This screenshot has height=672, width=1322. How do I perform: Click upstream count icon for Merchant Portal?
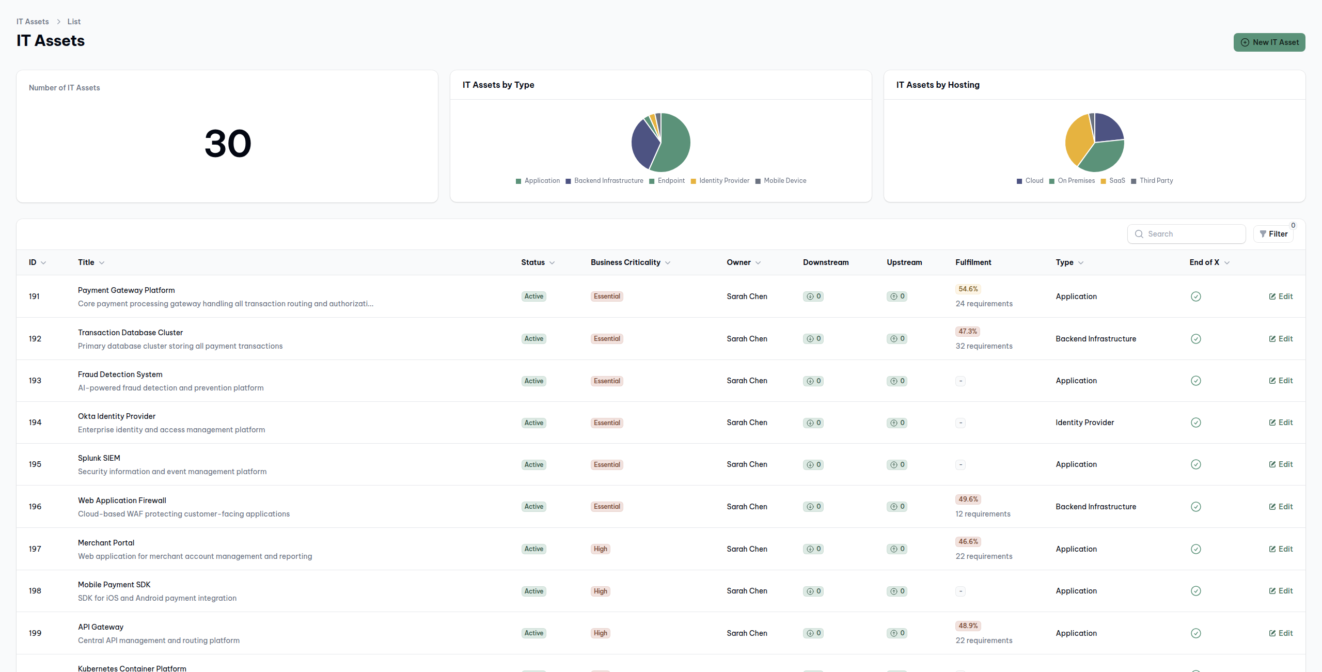point(893,549)
